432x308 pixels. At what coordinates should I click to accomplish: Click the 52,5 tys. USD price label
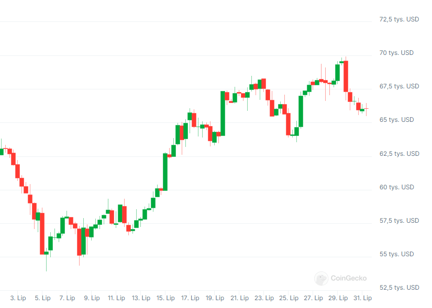pyautogui.click(x=399, y=288)
